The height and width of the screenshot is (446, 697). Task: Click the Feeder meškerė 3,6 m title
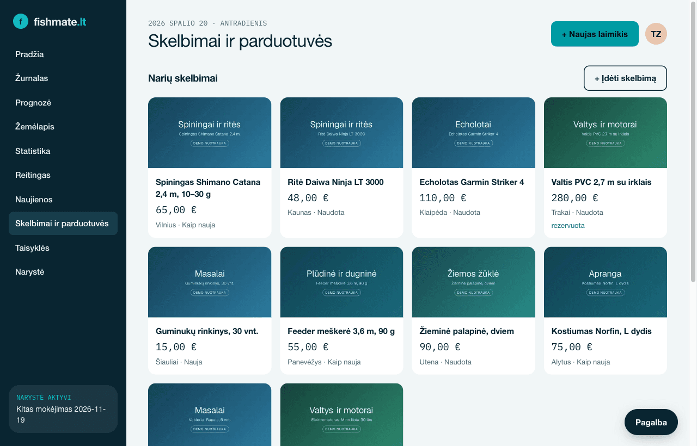341,331
